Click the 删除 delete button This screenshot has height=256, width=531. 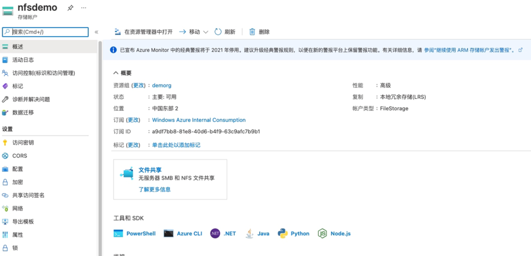[x=260, y=32]
